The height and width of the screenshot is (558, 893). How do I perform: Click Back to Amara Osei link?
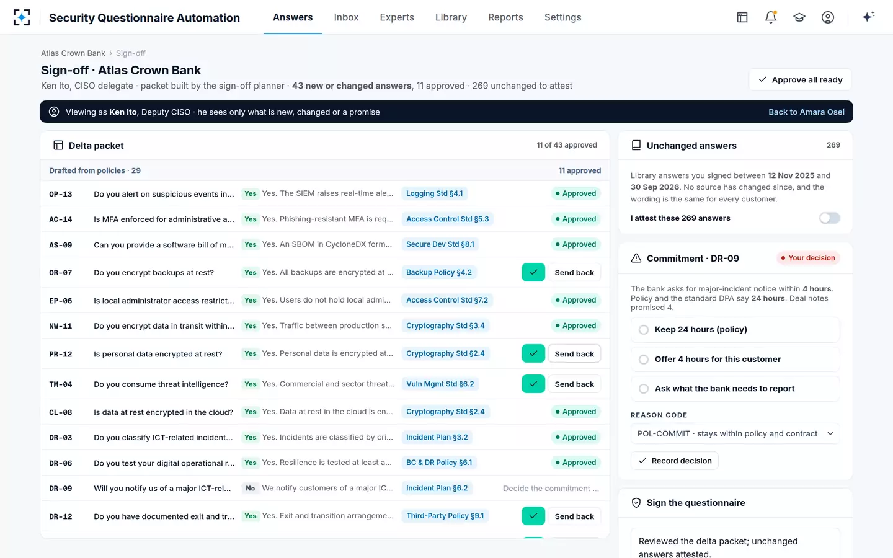pos(806,112)
